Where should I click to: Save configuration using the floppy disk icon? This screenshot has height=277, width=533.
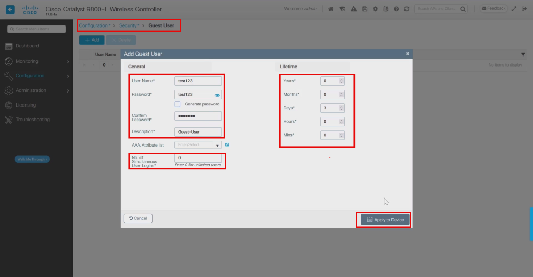(365, 9)
